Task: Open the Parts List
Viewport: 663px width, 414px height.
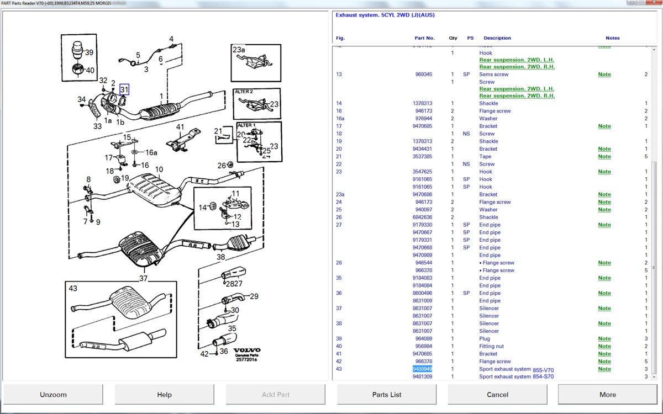Action: click(386, 395)
